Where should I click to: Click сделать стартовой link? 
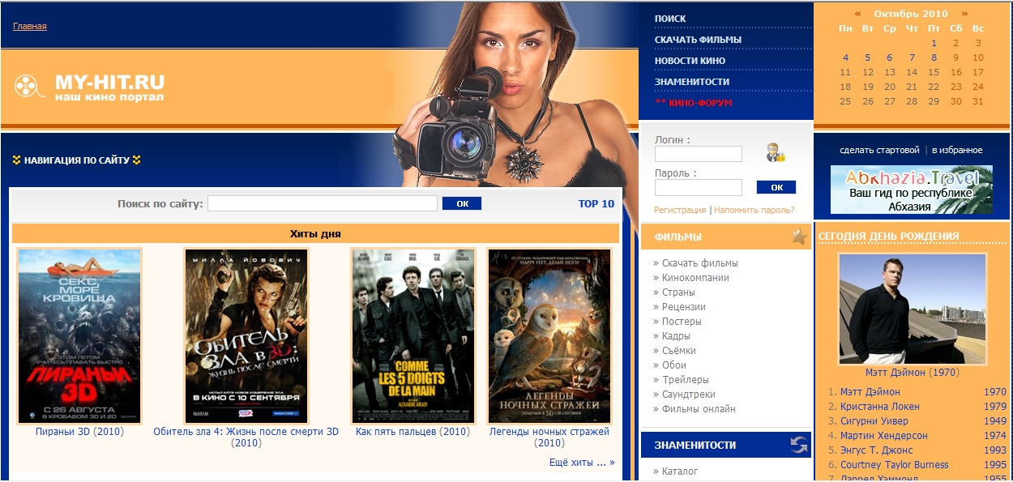[x=879, y=150]
